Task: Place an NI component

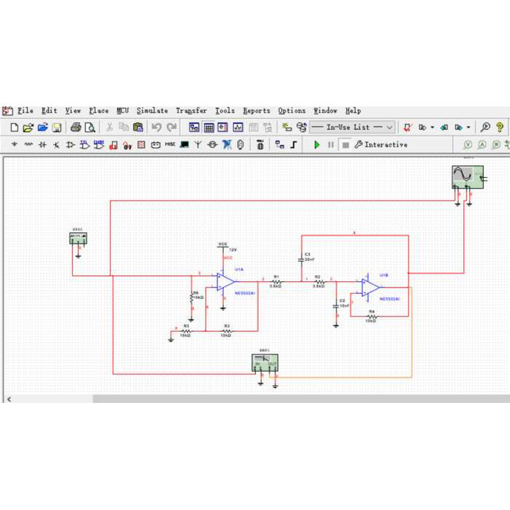Action: tap(227, 145)
